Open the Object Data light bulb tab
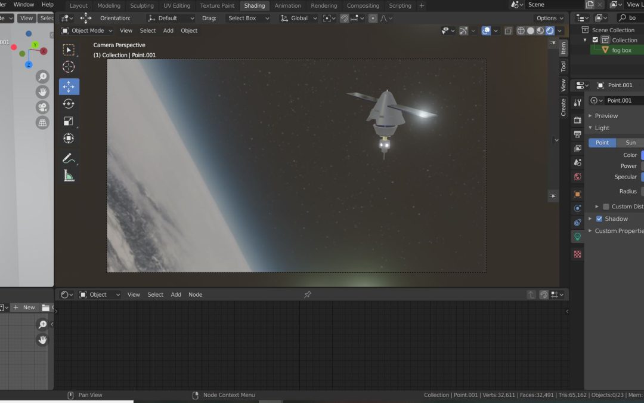 pos(577,236)
